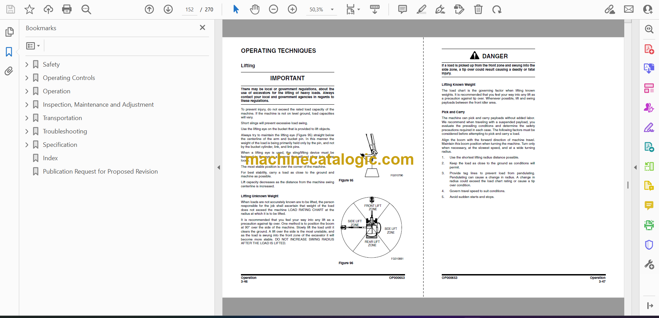Screen dimensions: 659x318
Task: Open the sign document pen tool
Action: 440,9
